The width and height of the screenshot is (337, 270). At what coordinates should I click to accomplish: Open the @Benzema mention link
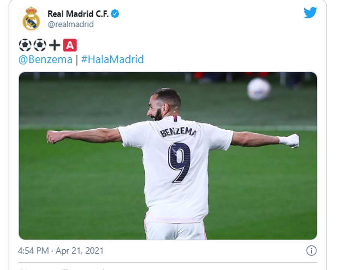pos(45,60)
